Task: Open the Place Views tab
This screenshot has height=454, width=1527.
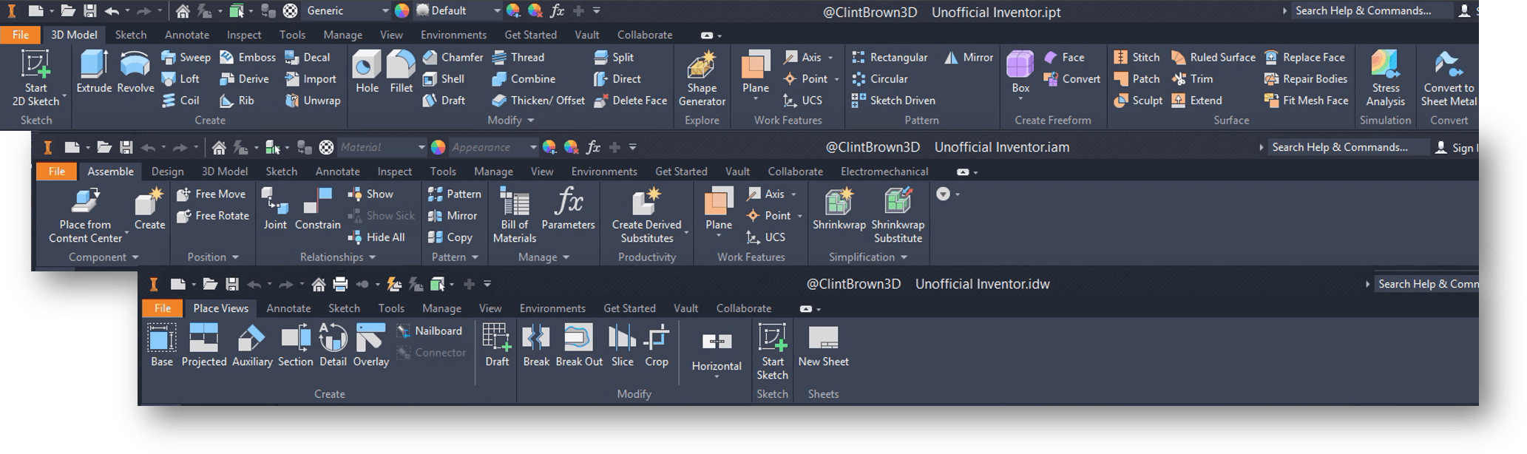Action: 220,308
